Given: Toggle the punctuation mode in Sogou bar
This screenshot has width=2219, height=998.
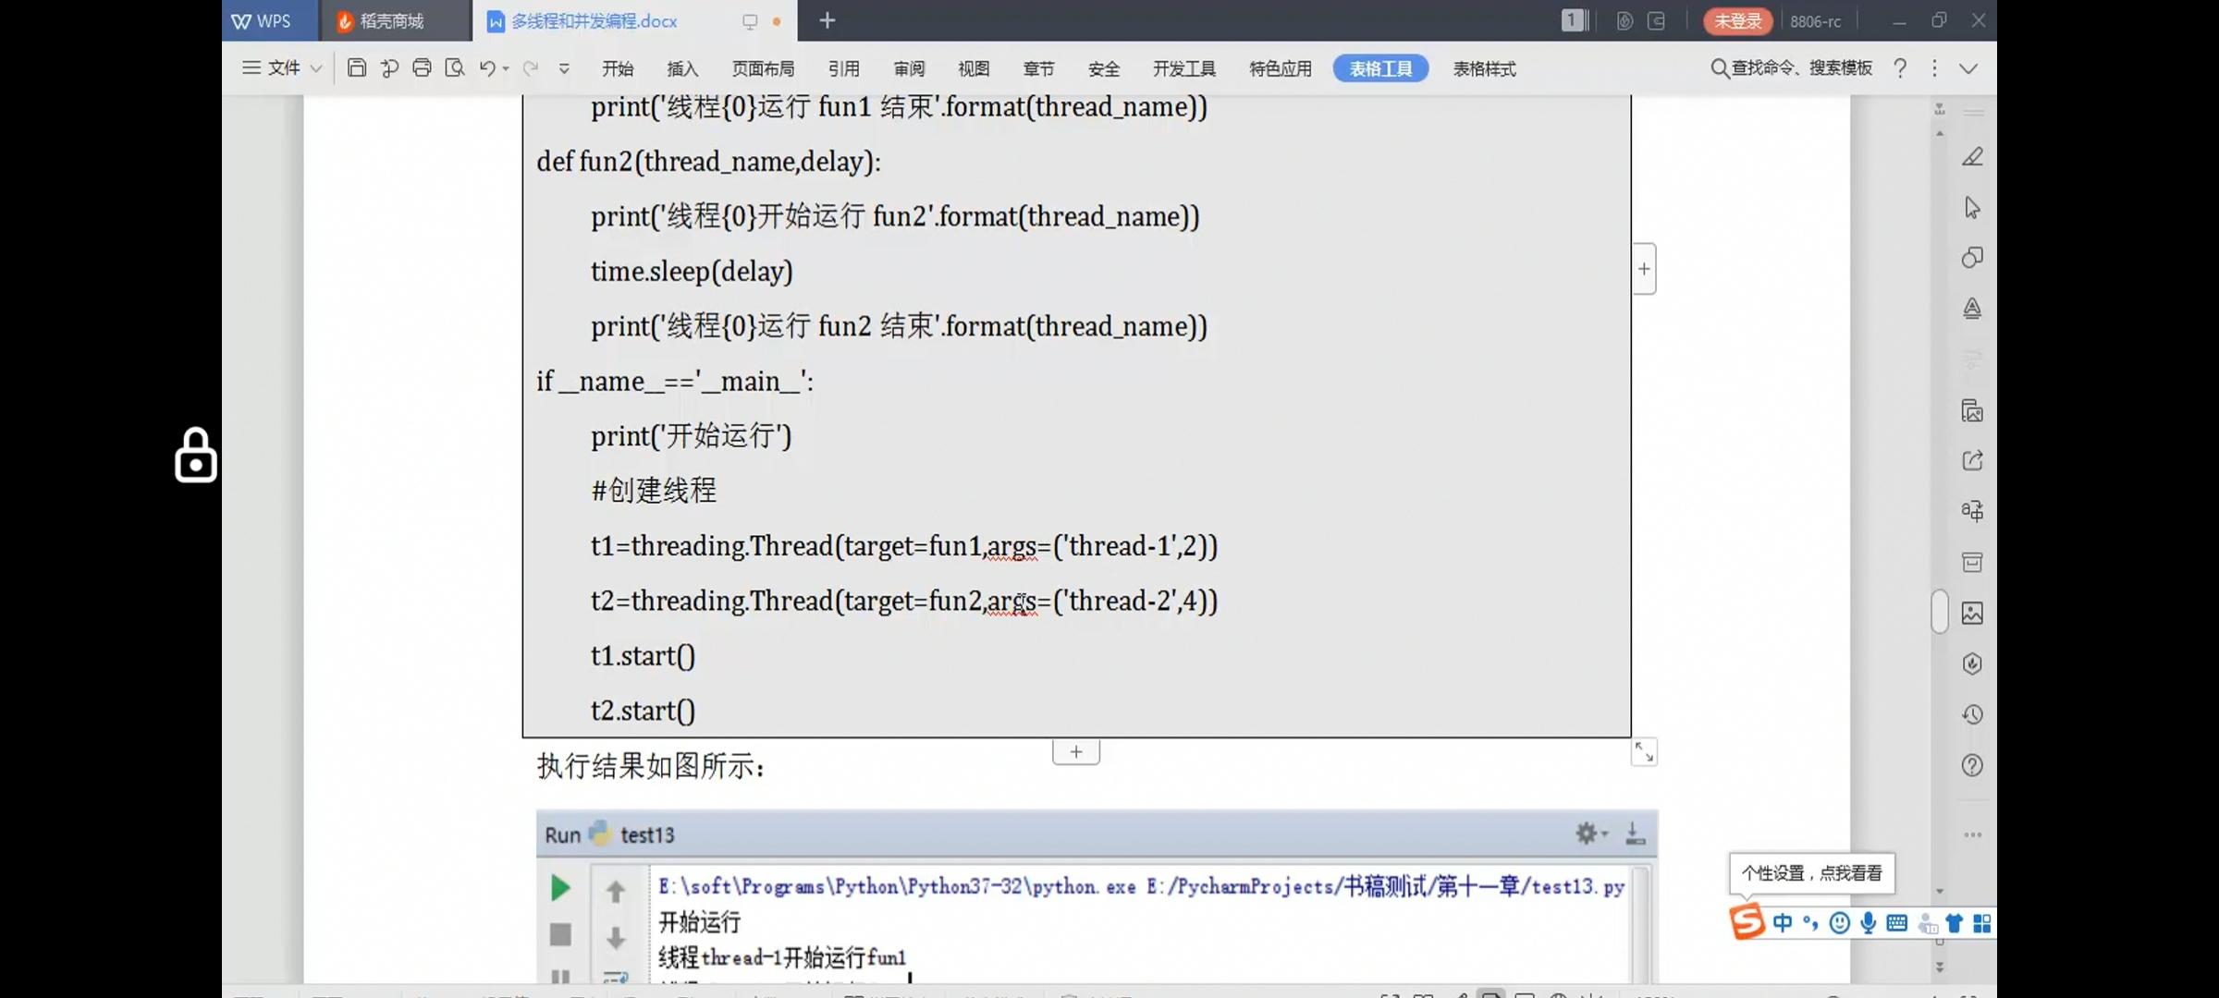Looking at the screenshot, I should [1810, 922].
